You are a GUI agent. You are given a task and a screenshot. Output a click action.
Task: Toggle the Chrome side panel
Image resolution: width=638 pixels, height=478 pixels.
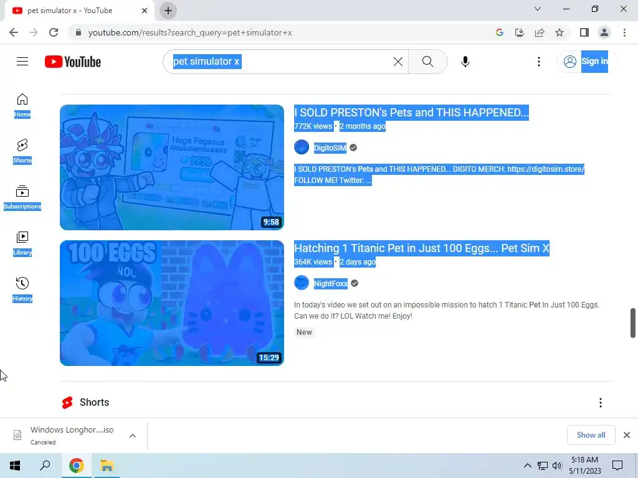(584, 32)
